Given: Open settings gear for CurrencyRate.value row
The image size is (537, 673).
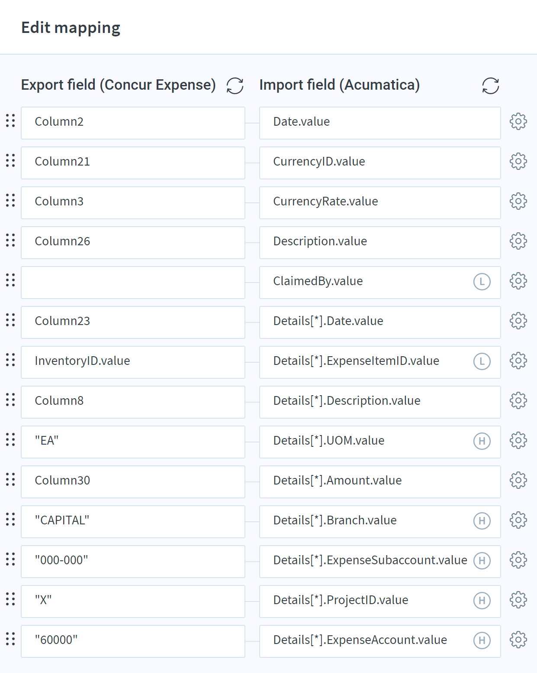Looking at the screenshot, I should pos(518,202).
